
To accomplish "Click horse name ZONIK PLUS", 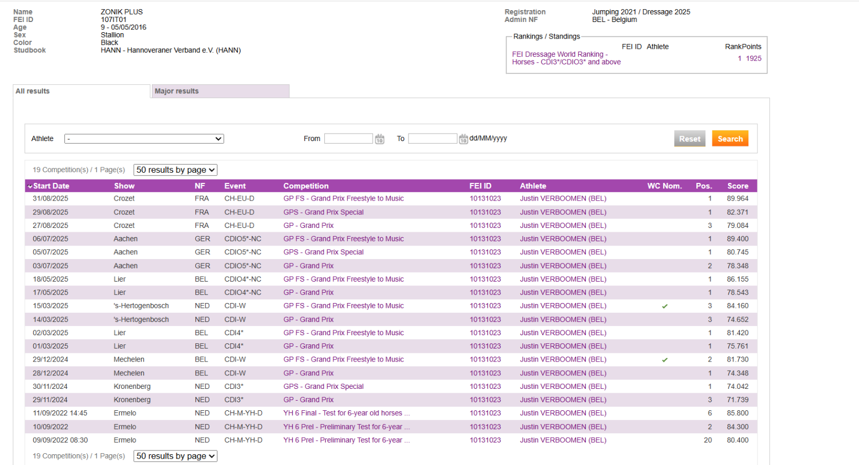I will (x=122, y=12).
